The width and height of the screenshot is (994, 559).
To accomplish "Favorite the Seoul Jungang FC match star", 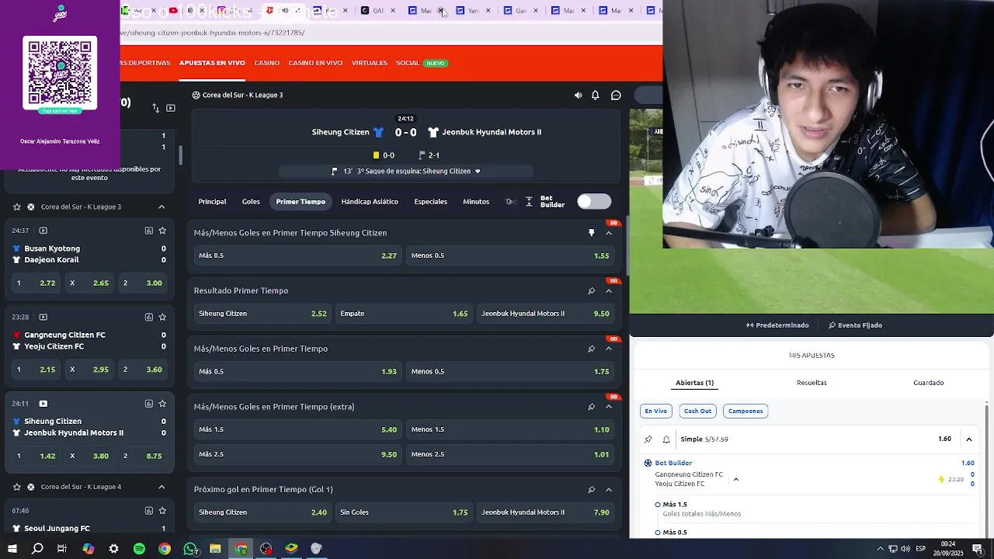I will (162, 511).
